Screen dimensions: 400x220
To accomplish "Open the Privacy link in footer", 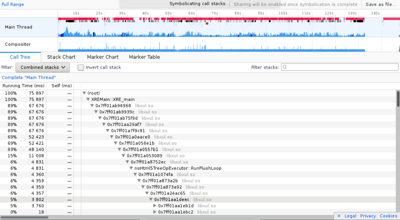I will (x=368, y=216).
